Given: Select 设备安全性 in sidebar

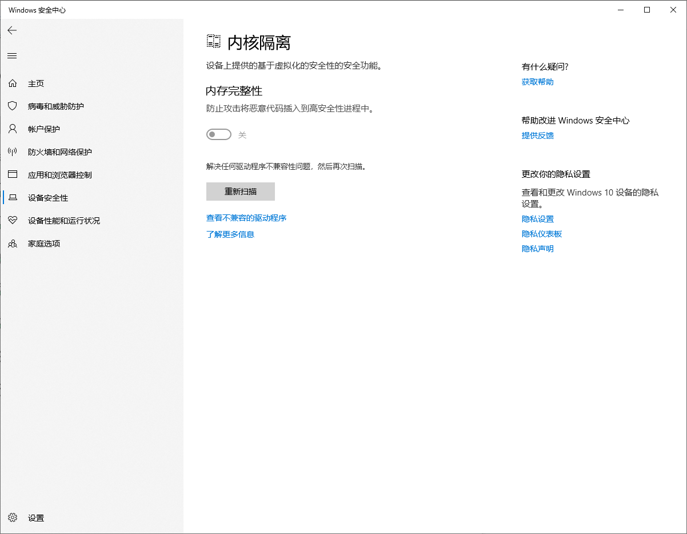Looking at the screenshot, I should (91, 198).
